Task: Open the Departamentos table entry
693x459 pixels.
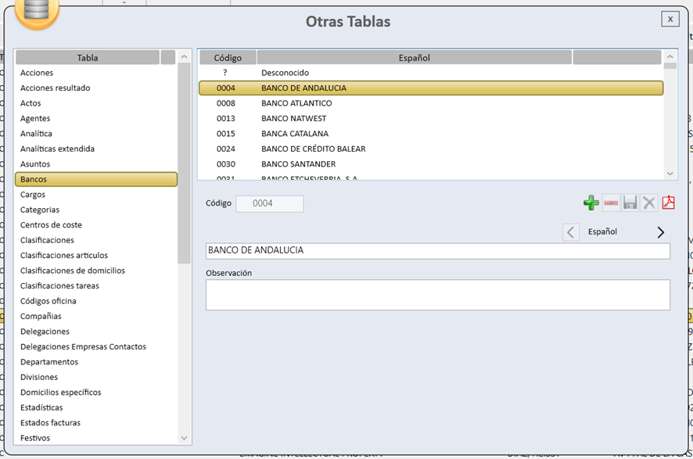Action: click(49, 362)
